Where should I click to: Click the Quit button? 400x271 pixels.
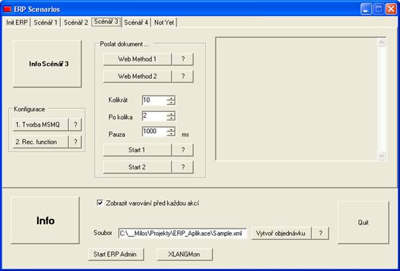[364, 223]
